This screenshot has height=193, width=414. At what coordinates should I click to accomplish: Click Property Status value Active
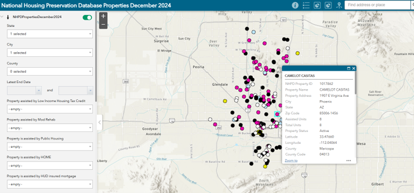pos(324,131)
